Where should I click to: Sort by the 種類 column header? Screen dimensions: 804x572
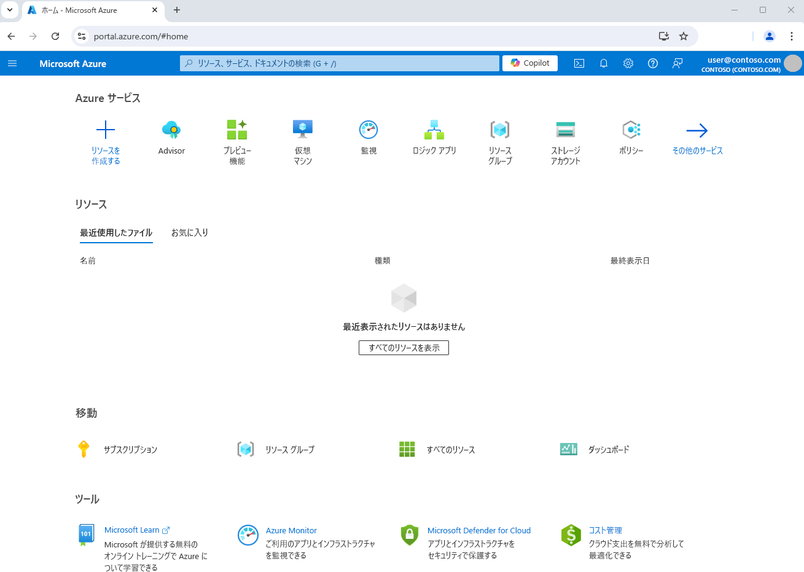click(x=383, y=261)
